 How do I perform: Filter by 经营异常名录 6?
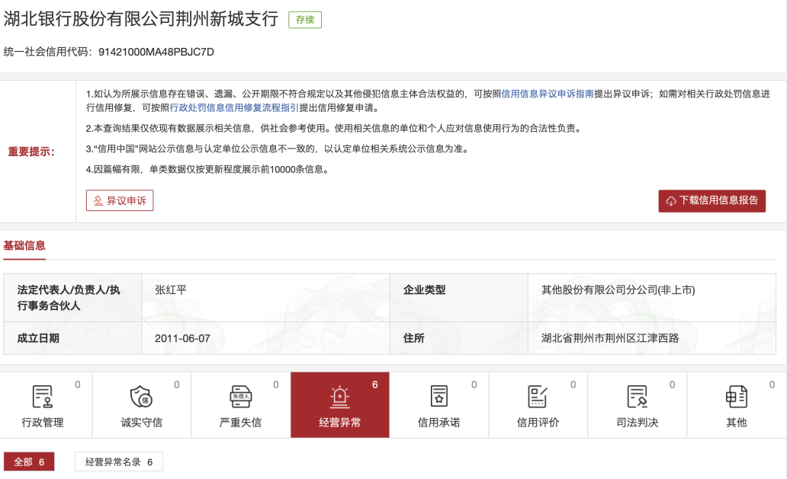[118, 462]
